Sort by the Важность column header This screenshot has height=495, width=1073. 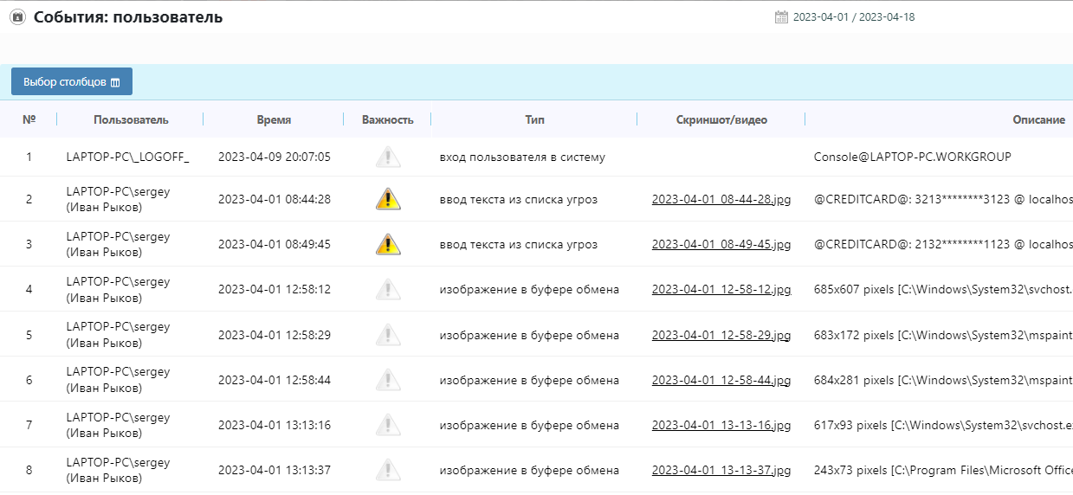[387, 120]
